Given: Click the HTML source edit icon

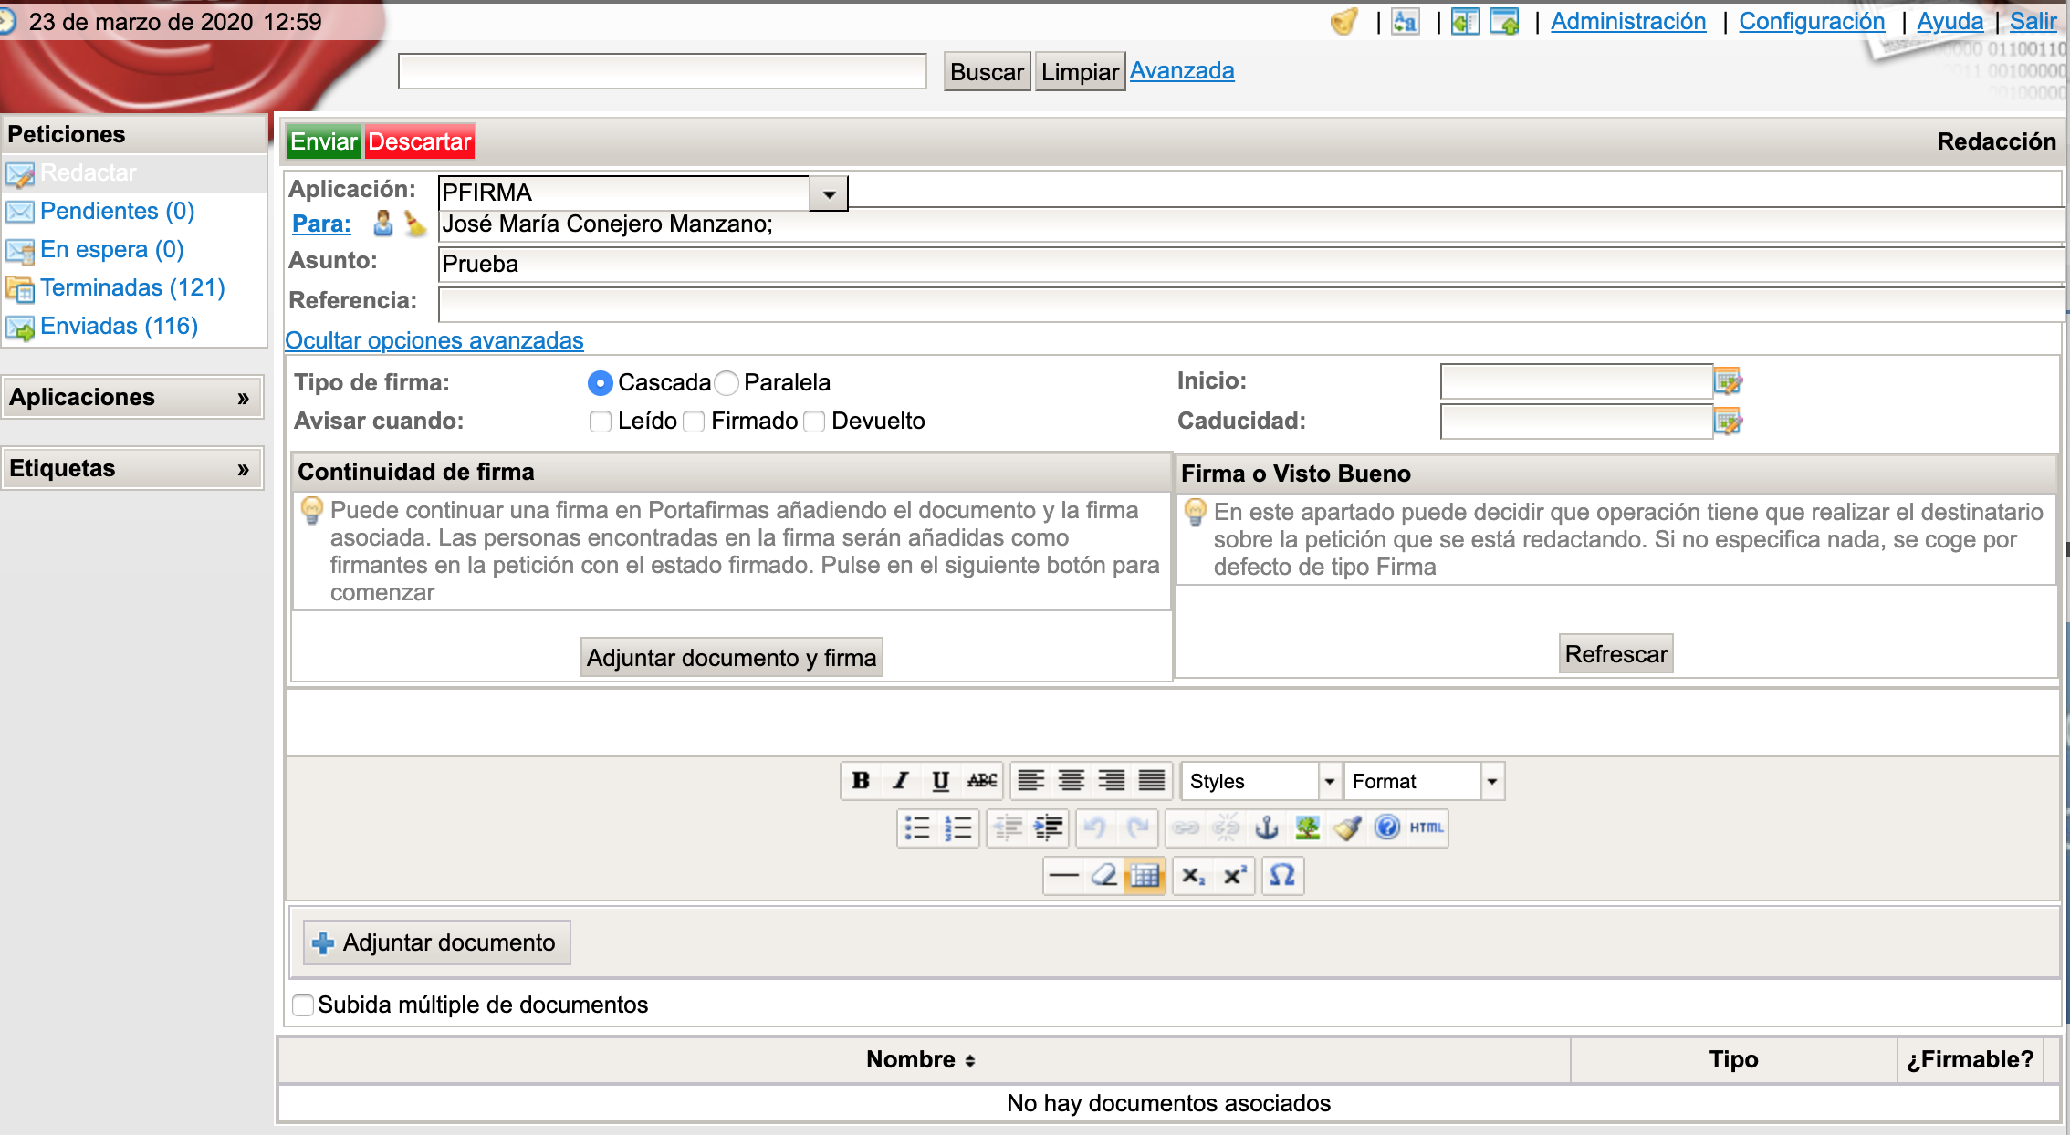Looking at the screenshot, I should pyautogui.click(x=1426, y=828).
